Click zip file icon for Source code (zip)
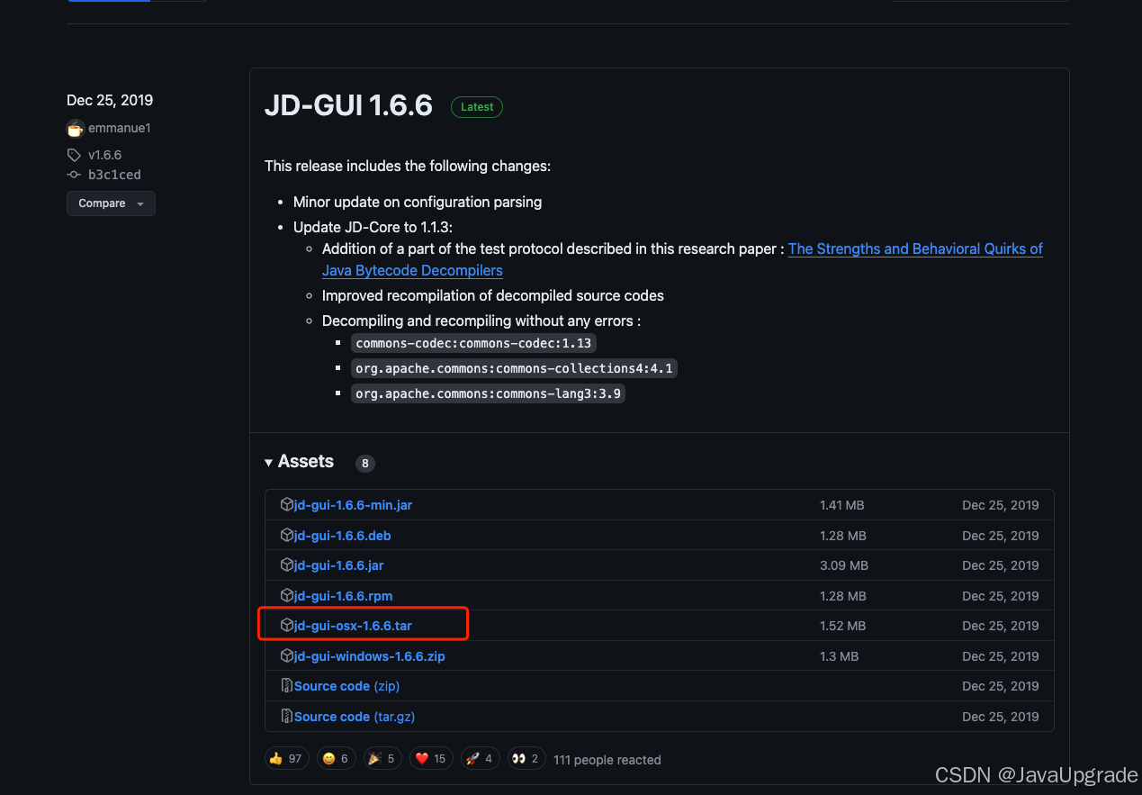 [287, 686]
